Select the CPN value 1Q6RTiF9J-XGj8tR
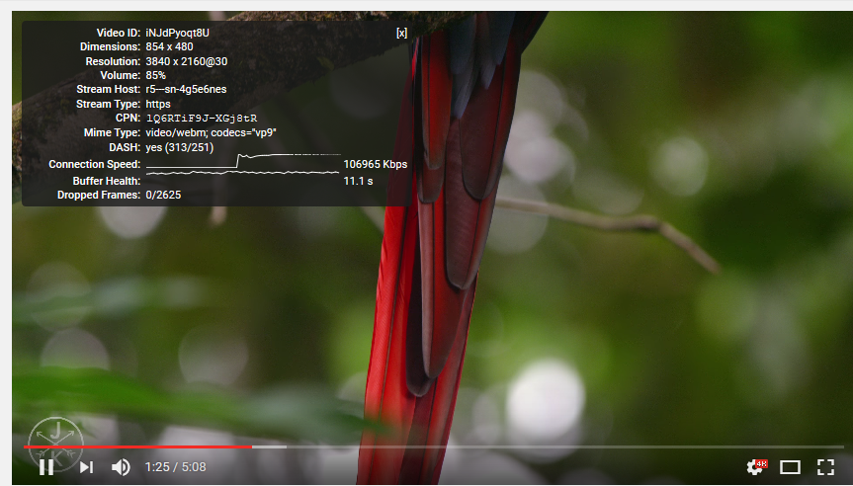 [x=202, y=118]
